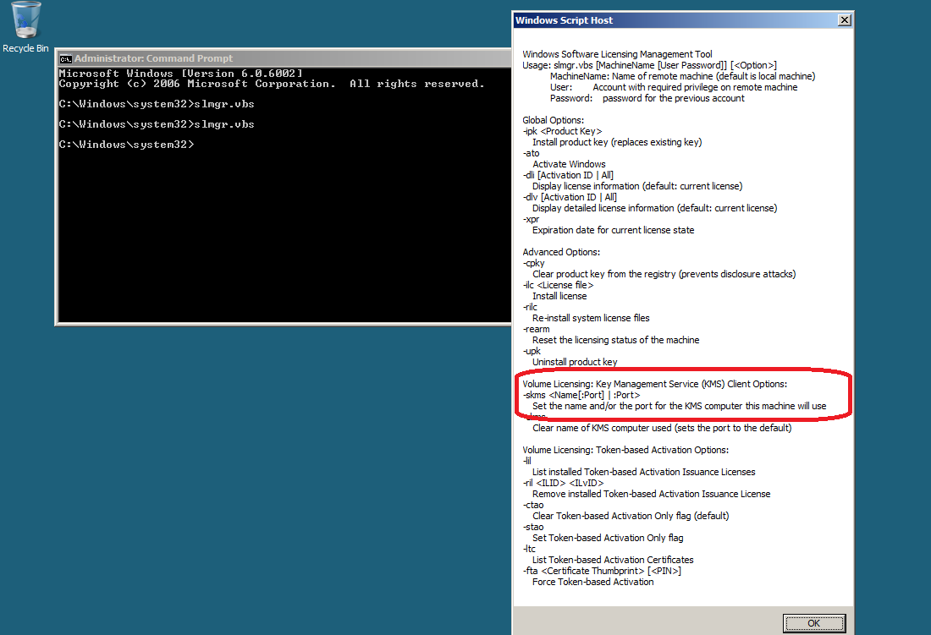Click the '-stao' option text
Screen dimensions: 931x635
532,527
